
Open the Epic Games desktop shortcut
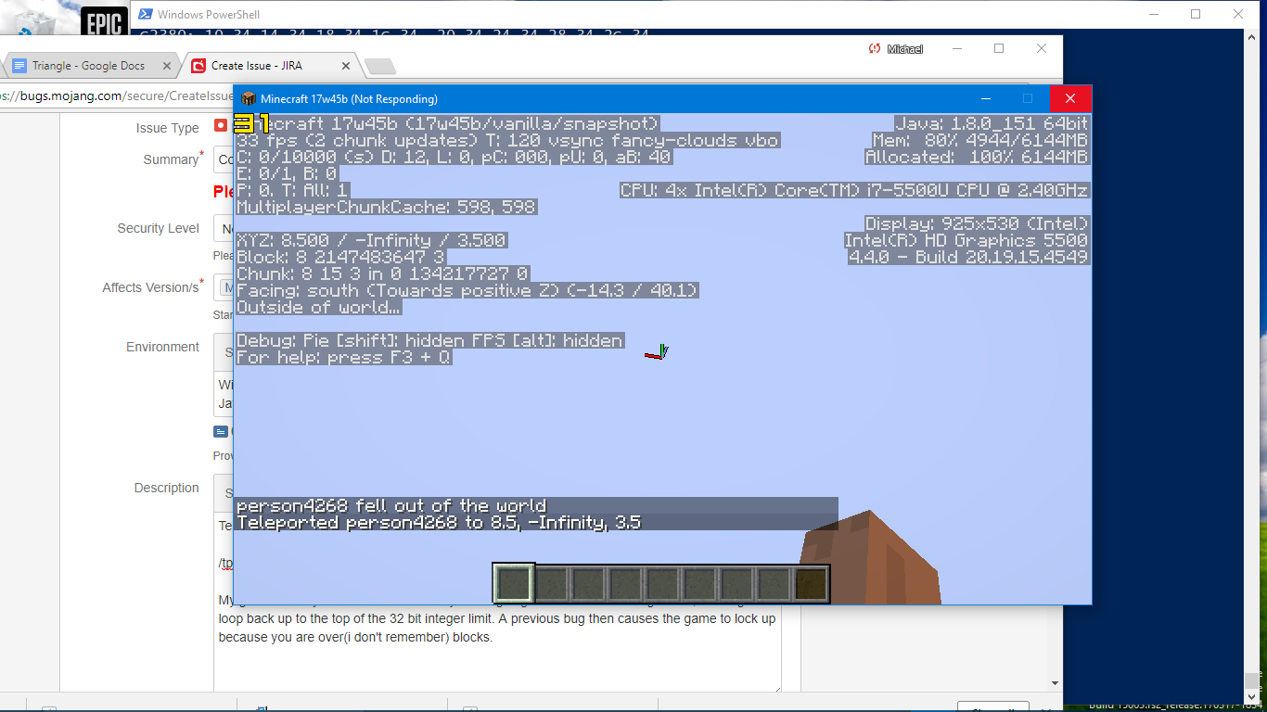click(104, 22)
